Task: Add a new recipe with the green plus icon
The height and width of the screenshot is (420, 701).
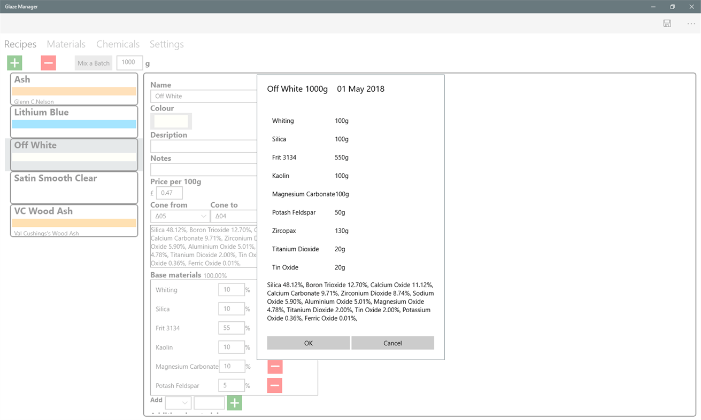Action: tap(14, 62)
